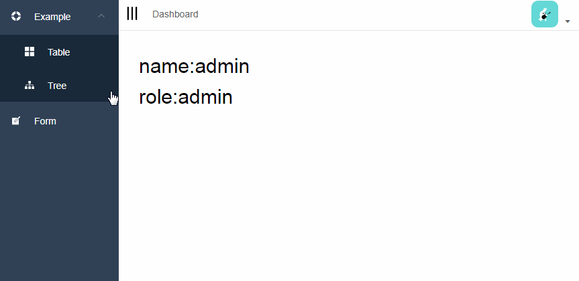The image size is (579, 281).
Task: Click the Dashboard breadcrumb
Action: pyautogui.click(x=175, y=14)
